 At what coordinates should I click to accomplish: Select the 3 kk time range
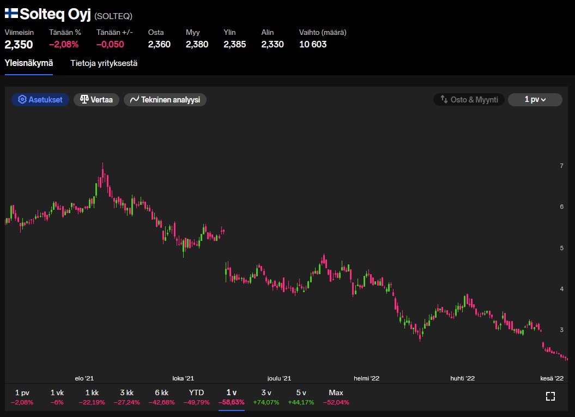pos(127,397)
